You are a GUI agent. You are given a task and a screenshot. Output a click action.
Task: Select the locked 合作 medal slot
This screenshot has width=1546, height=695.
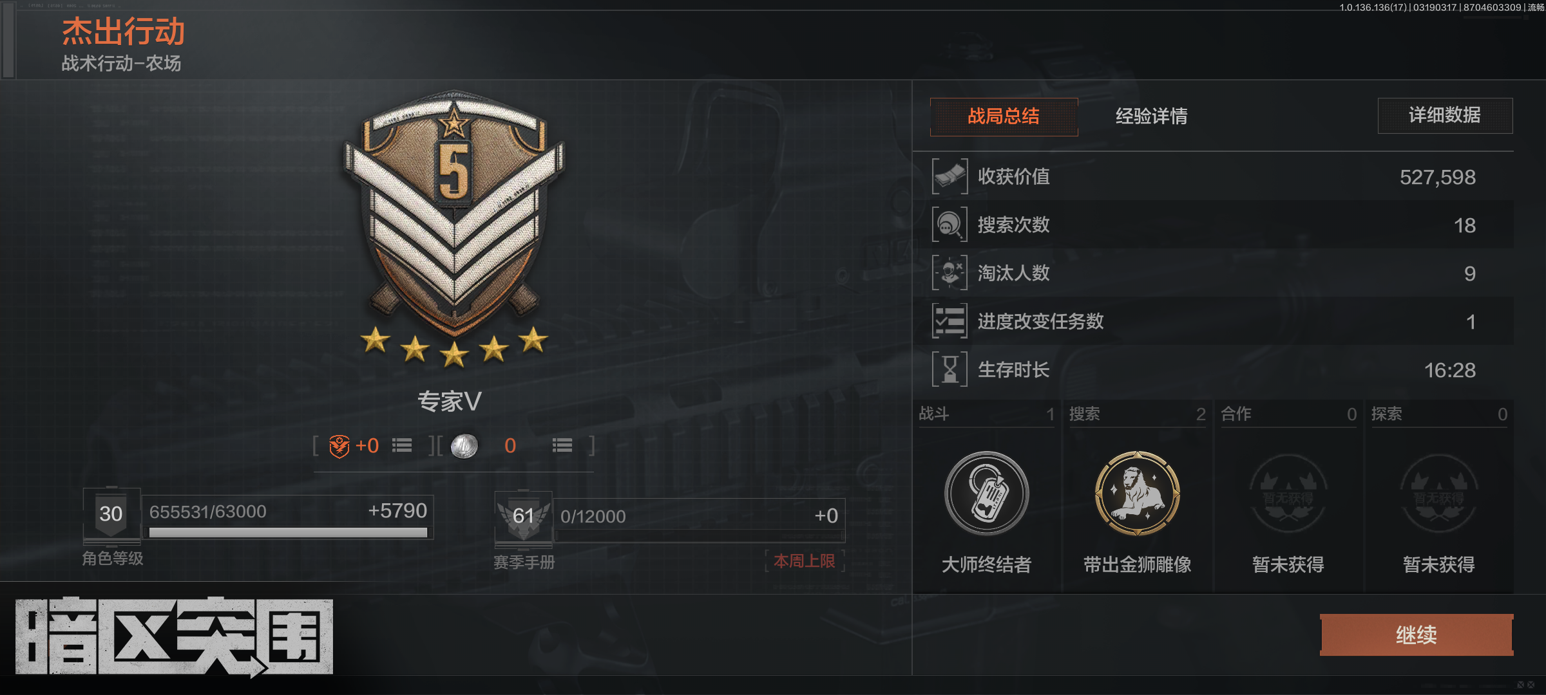[x=1288, y=494]
